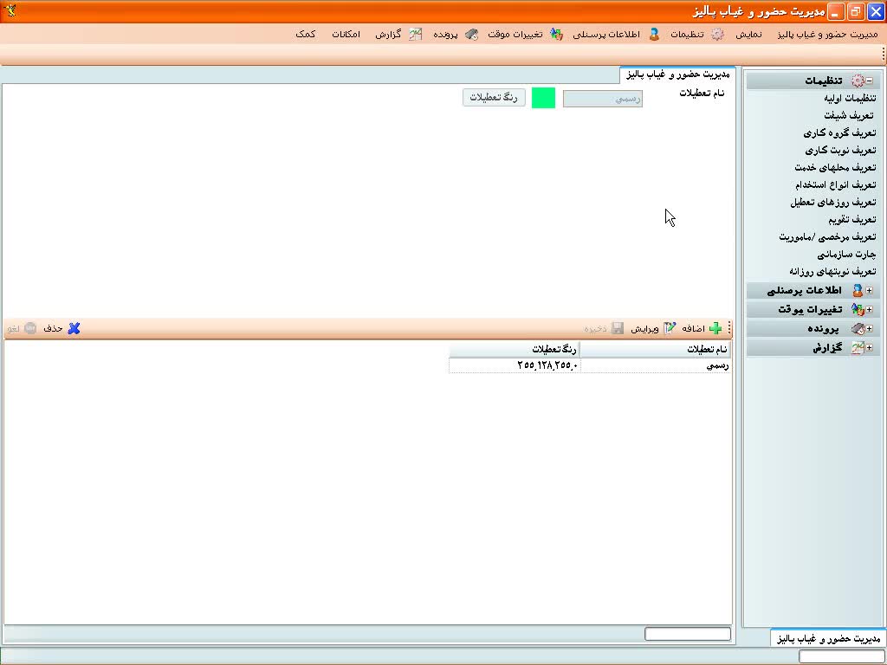
Task: Click the person icon for Personnel Info menu
Action: pyautogui.click(x=654, y=35)
